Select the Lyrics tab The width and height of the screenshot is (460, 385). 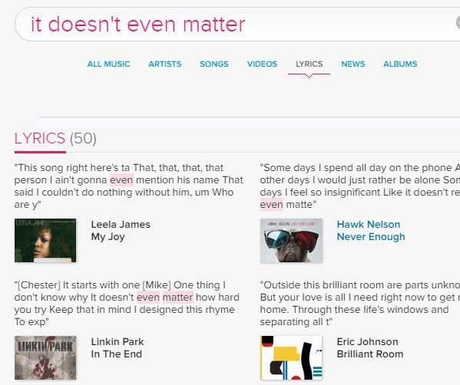[x=309, y=64]
